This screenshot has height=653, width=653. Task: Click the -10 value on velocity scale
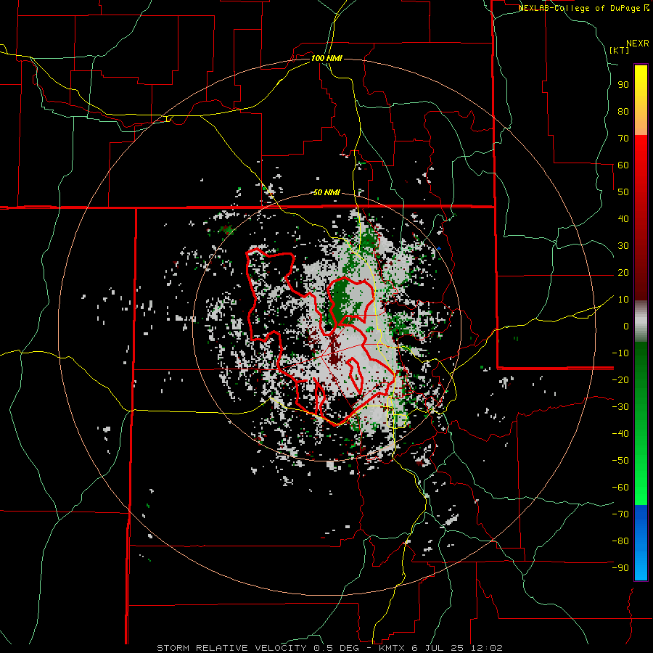click(620, 353)
